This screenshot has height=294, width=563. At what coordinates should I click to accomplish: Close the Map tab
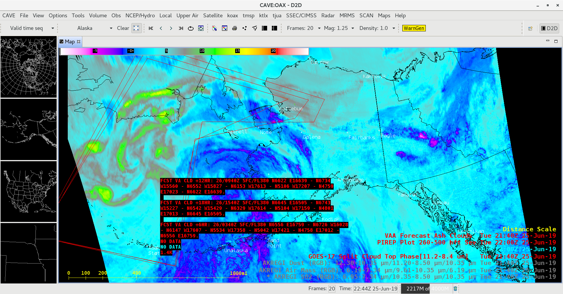click(79, 42)
